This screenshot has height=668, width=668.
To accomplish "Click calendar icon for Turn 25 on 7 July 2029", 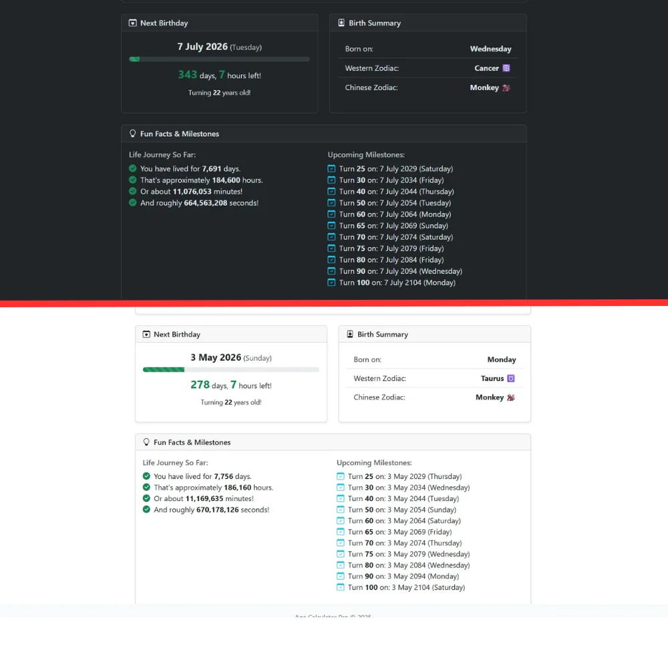I will point(331,168).
